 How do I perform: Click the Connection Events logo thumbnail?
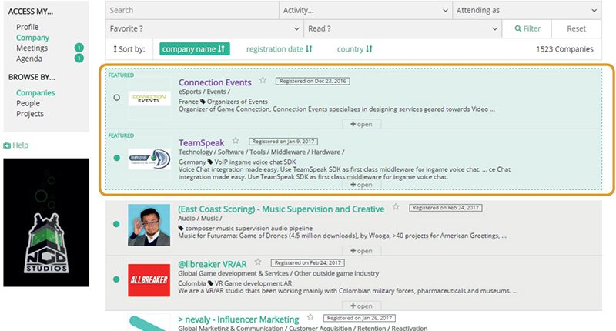coord(149,99)
